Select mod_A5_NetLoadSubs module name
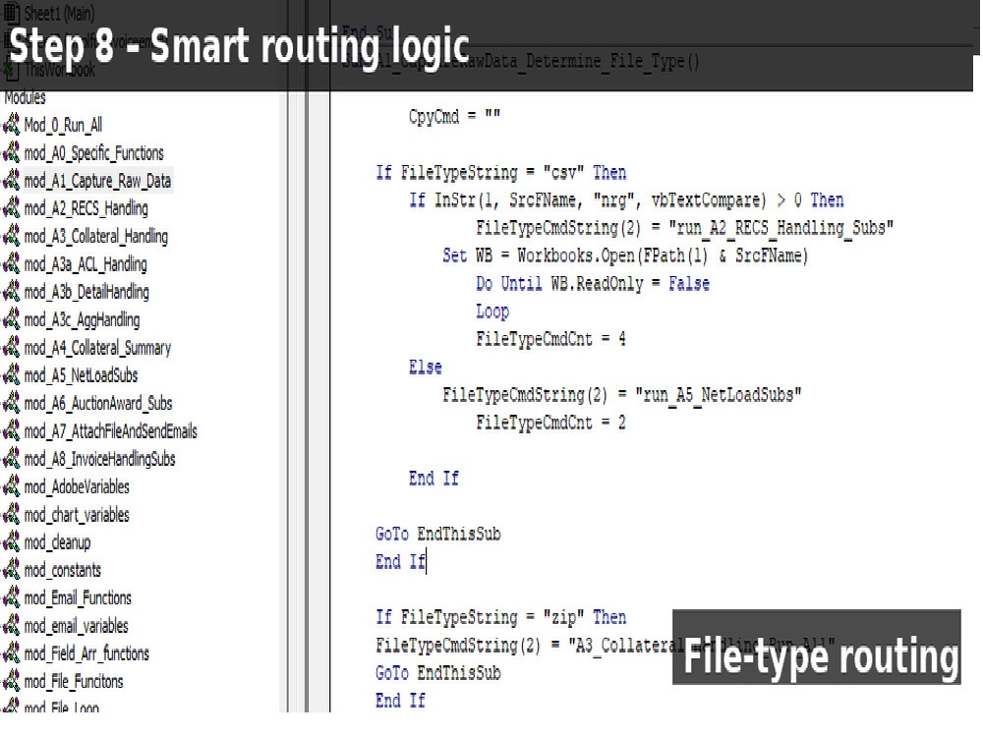Screen dimensions: 983x737 click(81, 376)
